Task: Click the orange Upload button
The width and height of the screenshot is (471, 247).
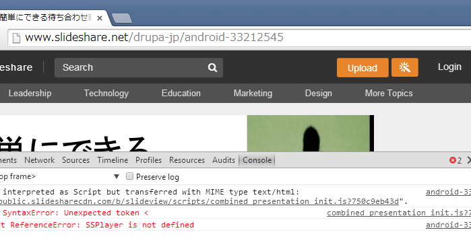Action: click(363, 68)
